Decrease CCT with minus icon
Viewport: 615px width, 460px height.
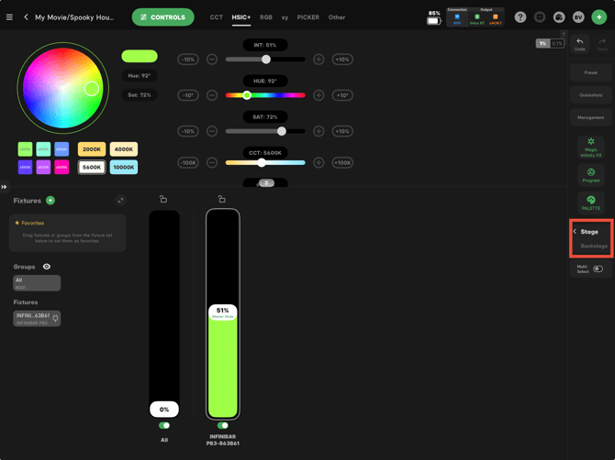pos(212,162)
